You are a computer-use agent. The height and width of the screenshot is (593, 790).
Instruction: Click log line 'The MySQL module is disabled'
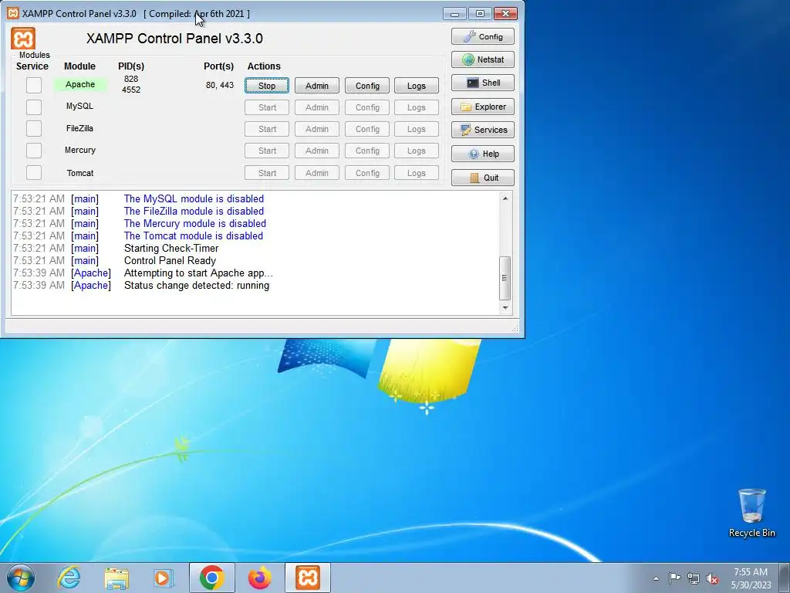click(x=194, y=198)
